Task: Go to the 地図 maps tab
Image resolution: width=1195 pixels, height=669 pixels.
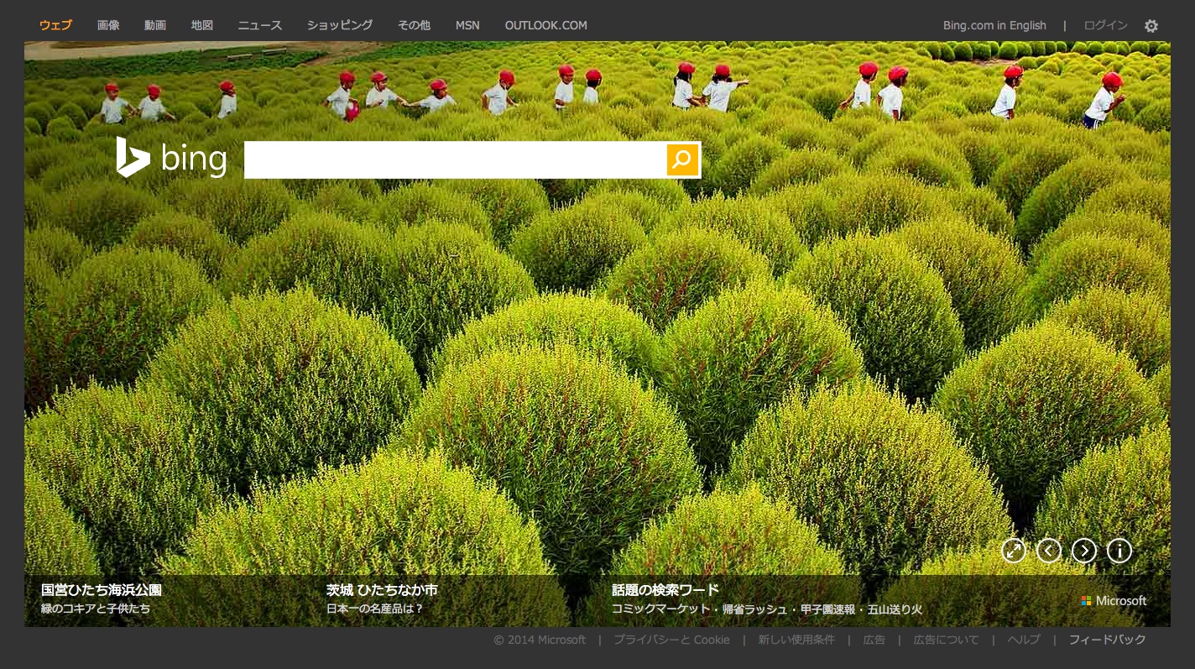Action: tap(202, 25)
